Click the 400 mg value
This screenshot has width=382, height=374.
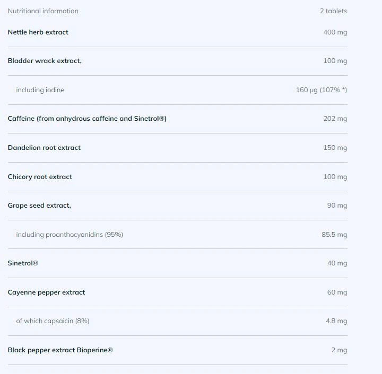tap(335, 32)
